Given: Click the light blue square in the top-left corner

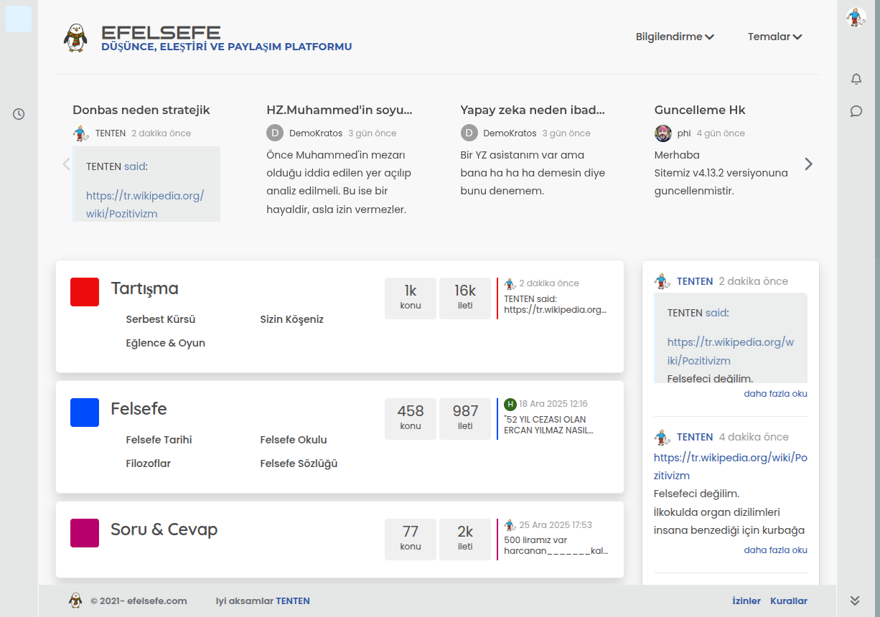Looking at the screenshot, I should click(x=19, y=19).
